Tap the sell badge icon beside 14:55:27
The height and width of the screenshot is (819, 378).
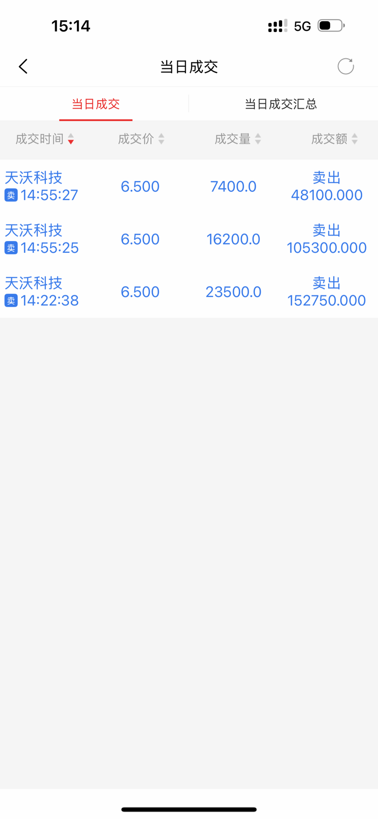[x=11, y=195]
